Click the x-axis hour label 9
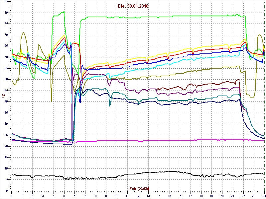266x199 pixels. pyautogui.click(x=106, y=196)
